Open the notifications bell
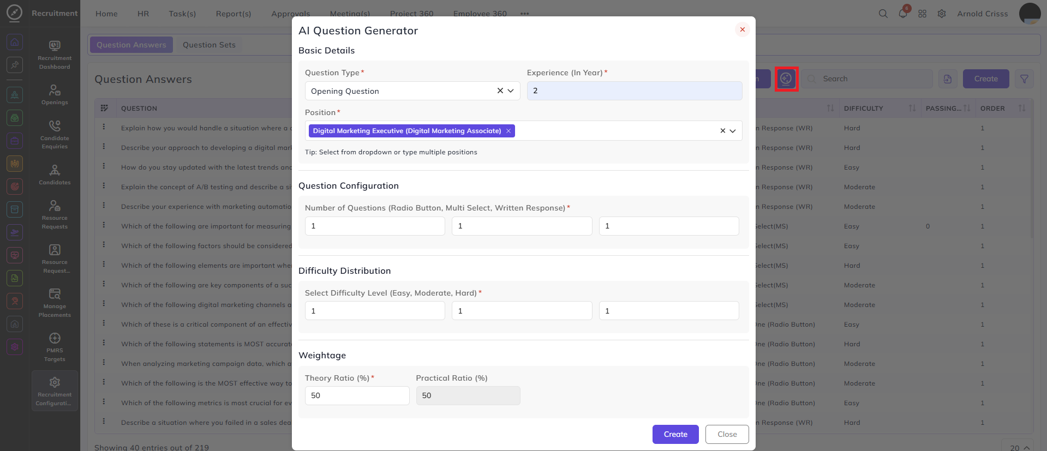1047x451 pixels. 903,14
